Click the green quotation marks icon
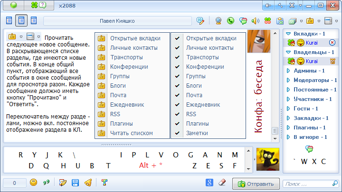Viewport: 342px width, 192px height. tap(47, 183)
